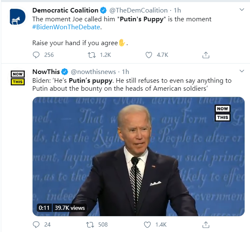Share the NowThis video tweet
Image resolution: width=250 pixels, height=232 pixels.
point(206,224)
